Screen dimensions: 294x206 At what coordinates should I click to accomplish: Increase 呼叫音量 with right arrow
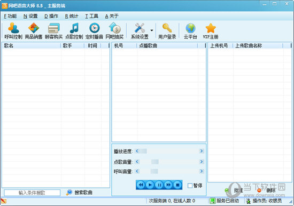pos(202,171)
